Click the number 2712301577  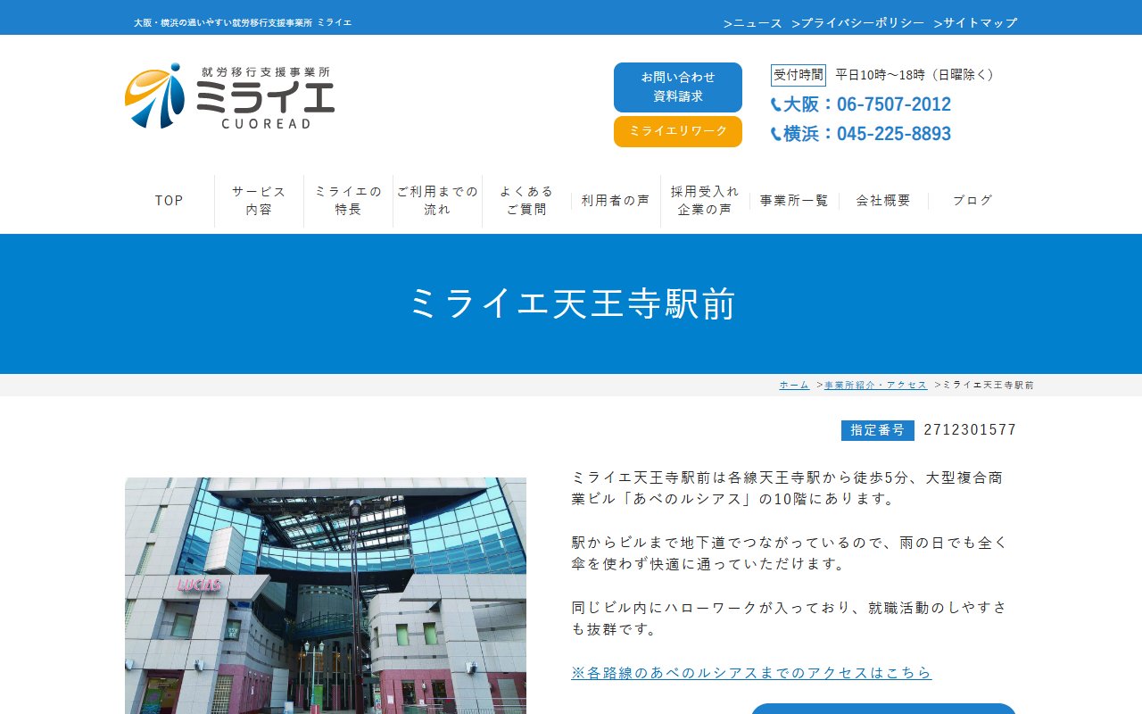pyautogui.click(x=970, y=430)
